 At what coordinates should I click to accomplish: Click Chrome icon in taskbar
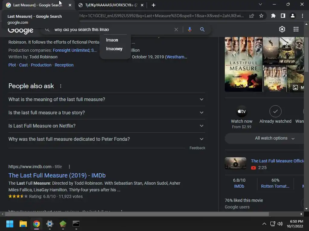coord(36,224)
